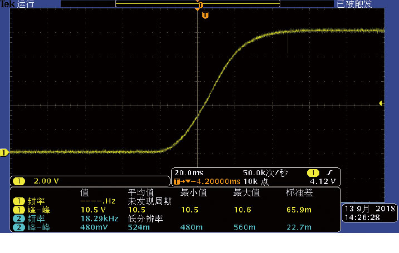Click the 50.0k次/秒 sample rate readout
The width and height of the screenshot is (399, 253).
[265, 173]
